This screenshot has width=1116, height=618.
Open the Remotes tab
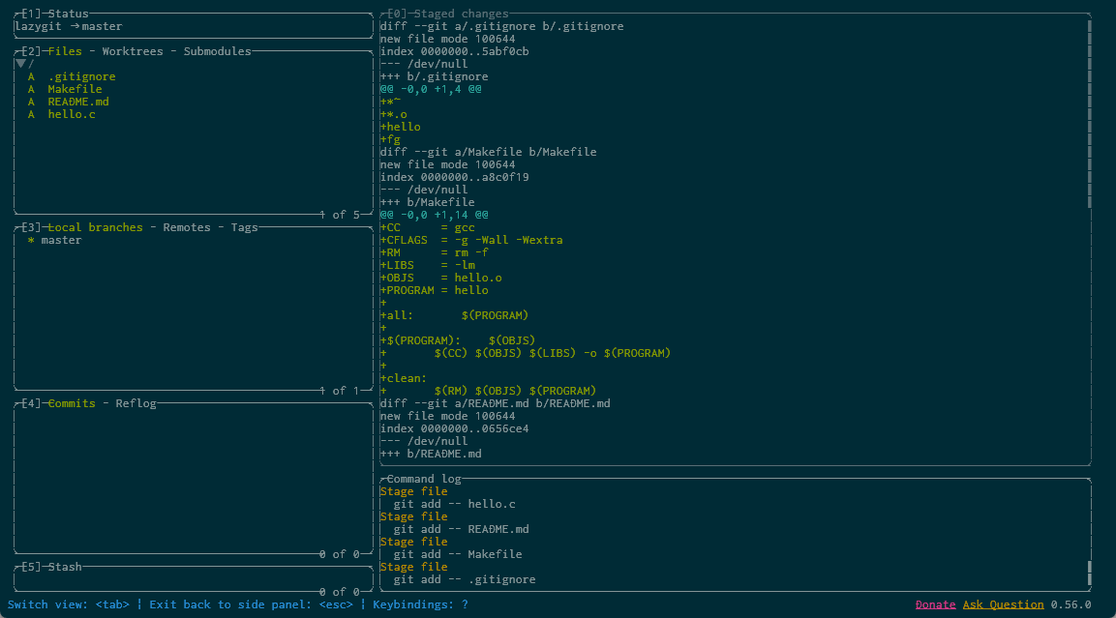[186, 227]
